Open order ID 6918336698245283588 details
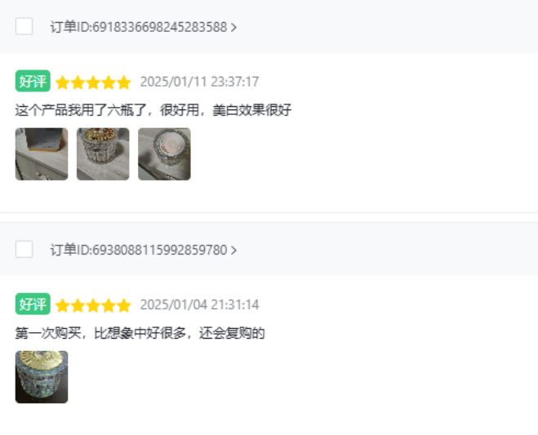Viewport: 538px width, 435px height. [x=139, y=27]
